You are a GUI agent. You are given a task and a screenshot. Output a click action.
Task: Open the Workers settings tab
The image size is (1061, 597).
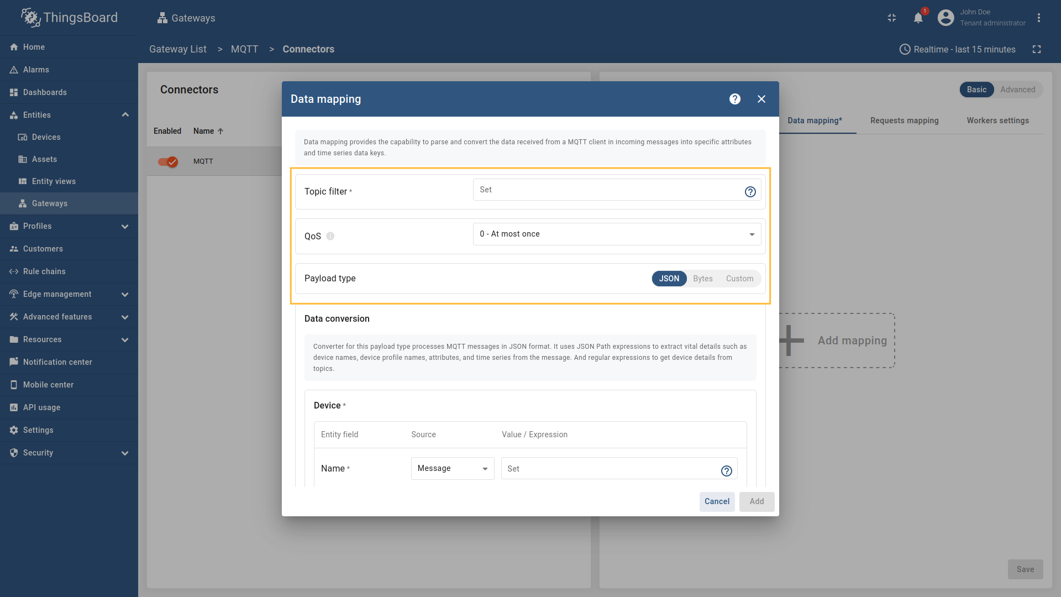[998, 121]
